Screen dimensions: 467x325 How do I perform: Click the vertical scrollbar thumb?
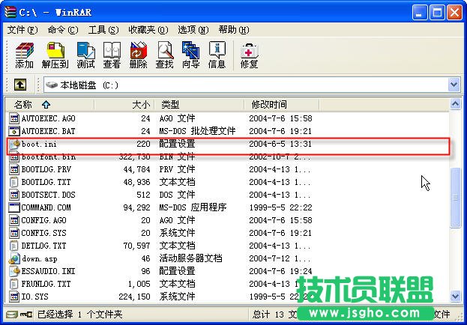point(456,198)
